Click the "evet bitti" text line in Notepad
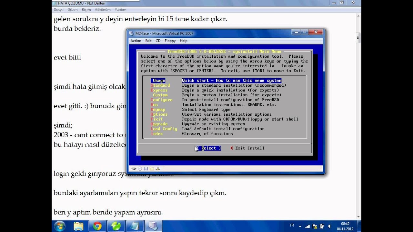413x232 pixels. [x=67, y=58]
